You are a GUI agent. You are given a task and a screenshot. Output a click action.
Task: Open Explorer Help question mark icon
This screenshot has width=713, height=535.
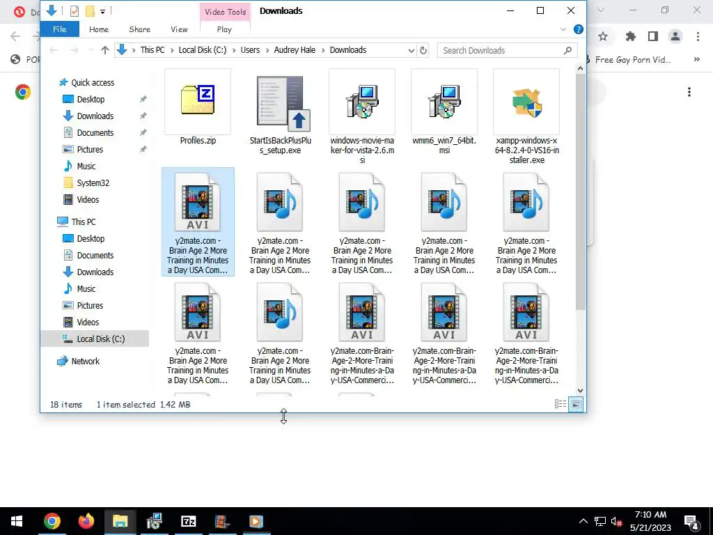[x=579, y=29]
